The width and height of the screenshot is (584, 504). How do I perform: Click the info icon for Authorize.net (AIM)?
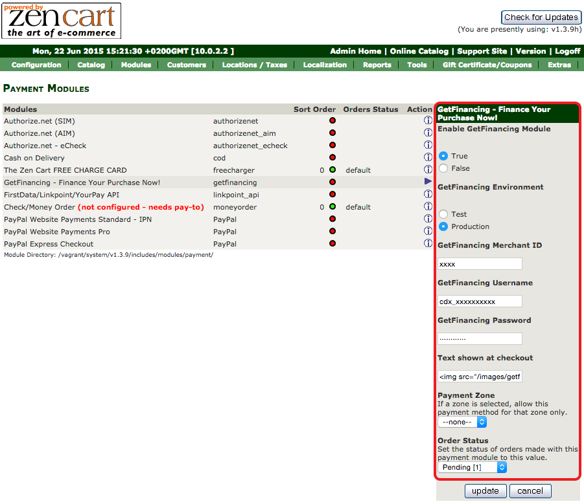pos(428,133)
